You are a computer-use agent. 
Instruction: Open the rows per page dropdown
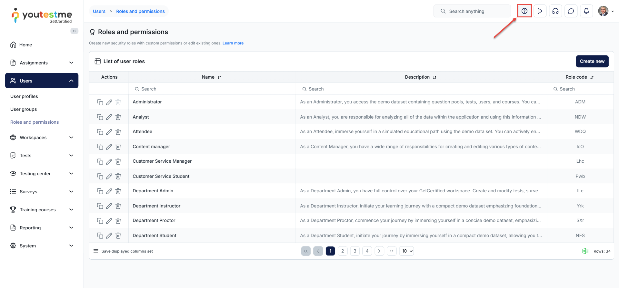(406, 251)
